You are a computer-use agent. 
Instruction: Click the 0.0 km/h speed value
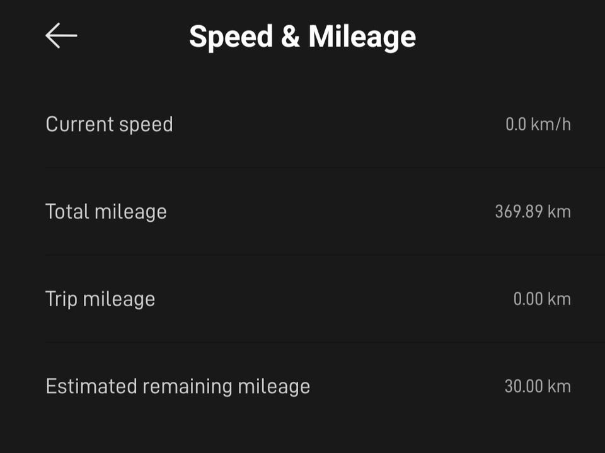coord(538,124)
